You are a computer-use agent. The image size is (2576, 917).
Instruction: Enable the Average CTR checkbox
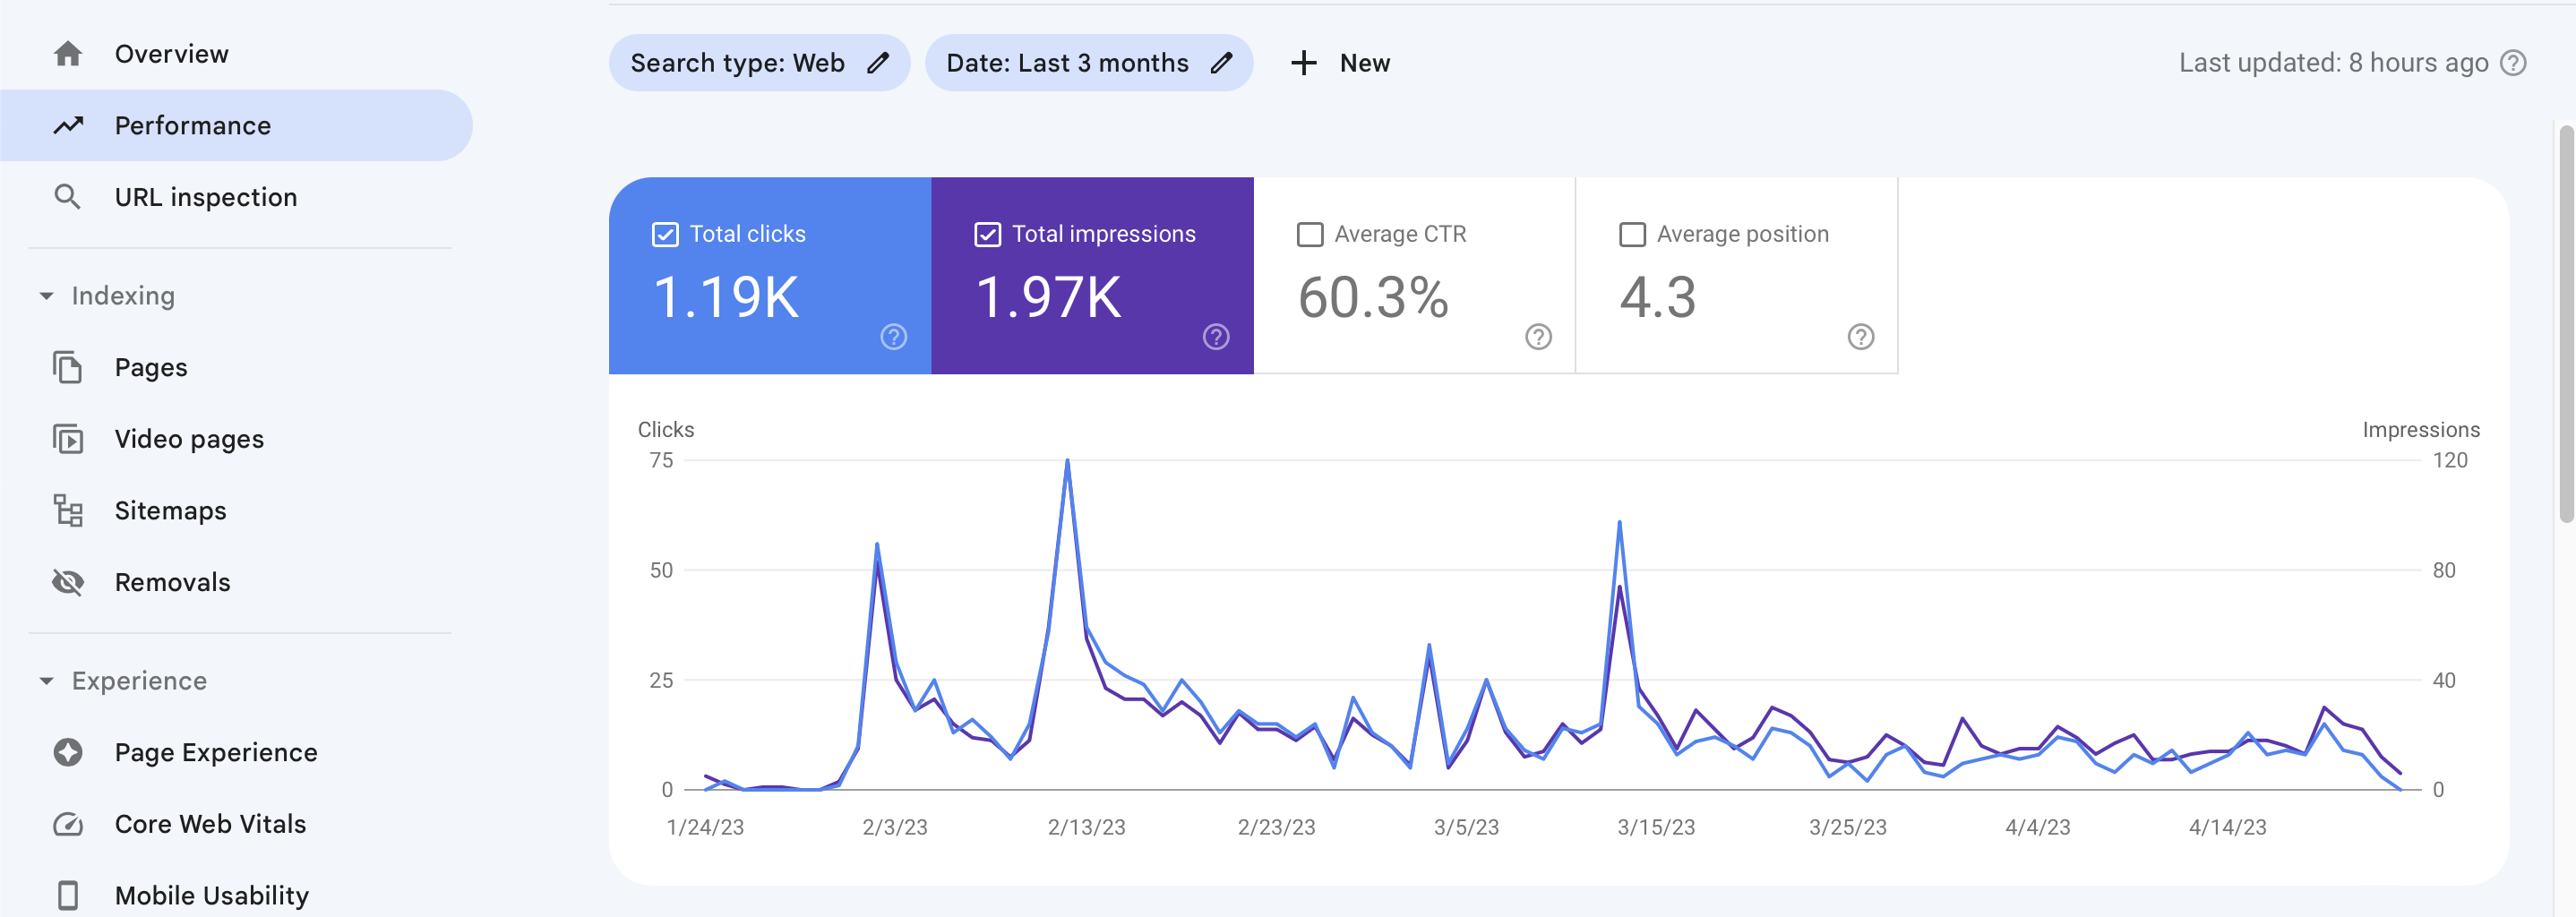coord(1310,233)
